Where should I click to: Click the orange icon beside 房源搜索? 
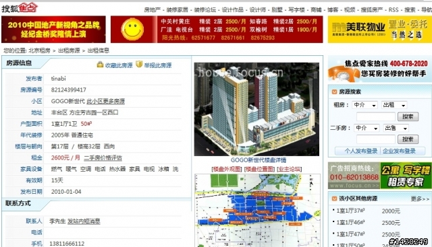pyautogui.click(x=334, y=92)
